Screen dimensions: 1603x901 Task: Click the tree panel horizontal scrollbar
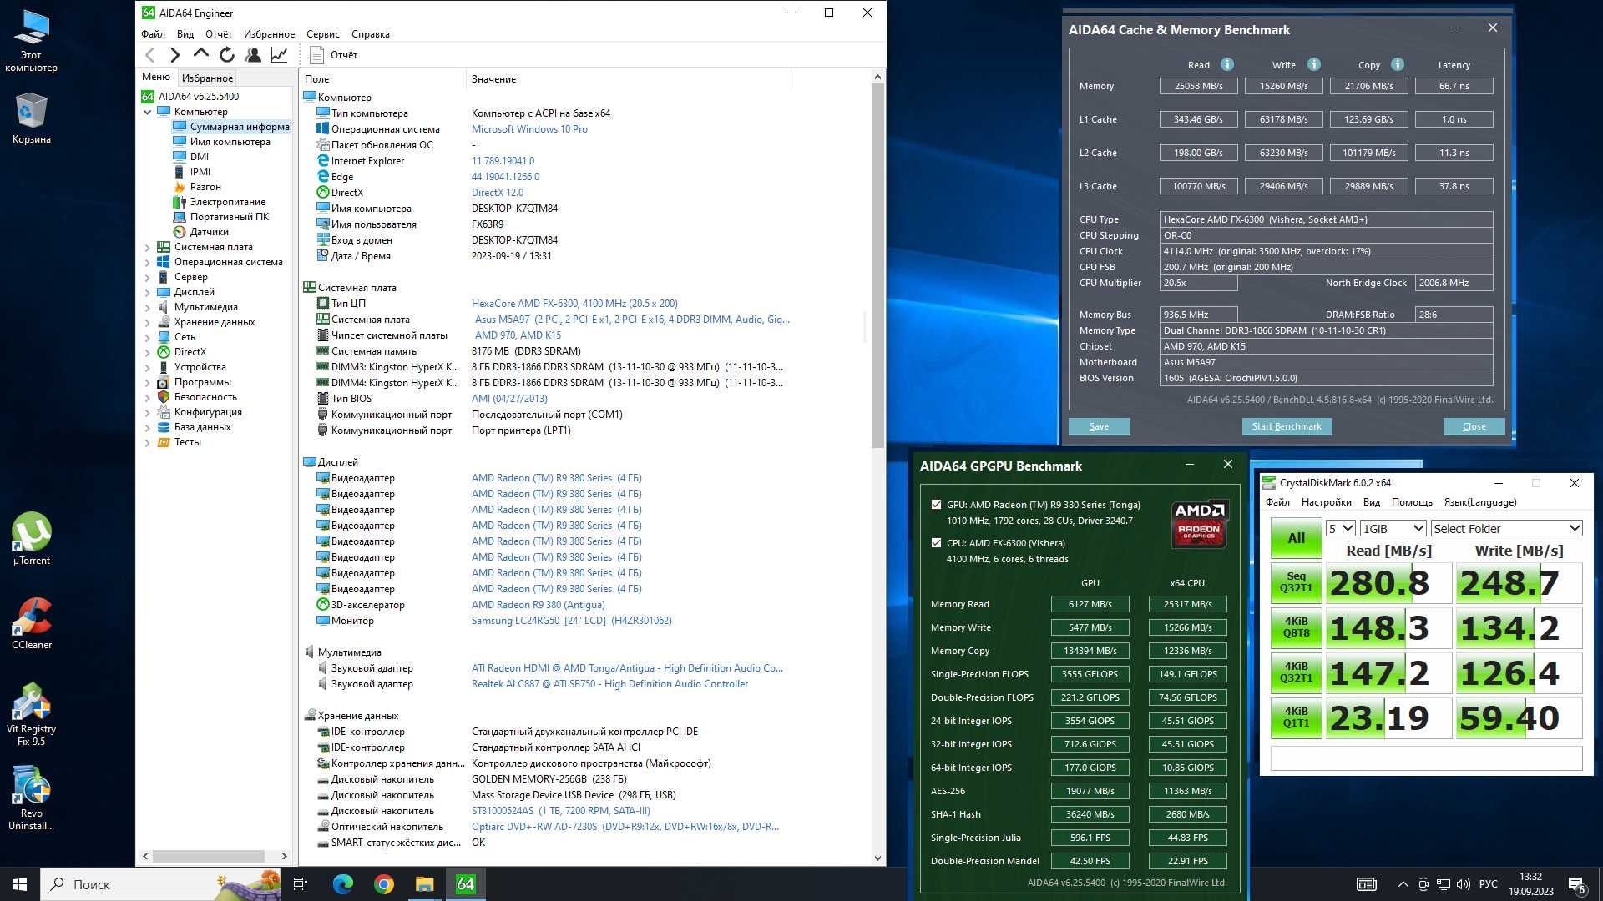coord(209,856)
